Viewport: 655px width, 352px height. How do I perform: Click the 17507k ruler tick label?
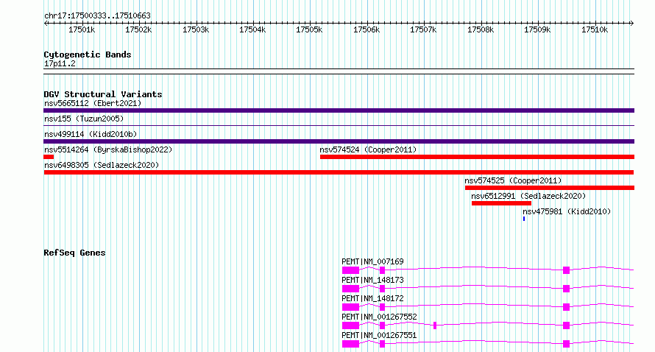424,30
